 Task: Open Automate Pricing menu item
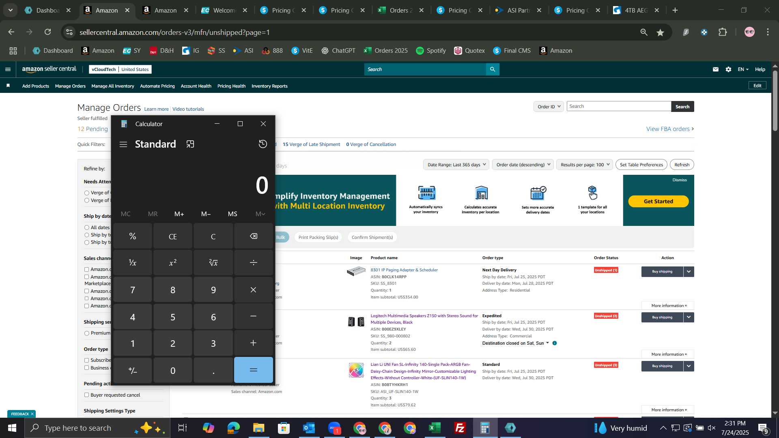tap(157, 86)
